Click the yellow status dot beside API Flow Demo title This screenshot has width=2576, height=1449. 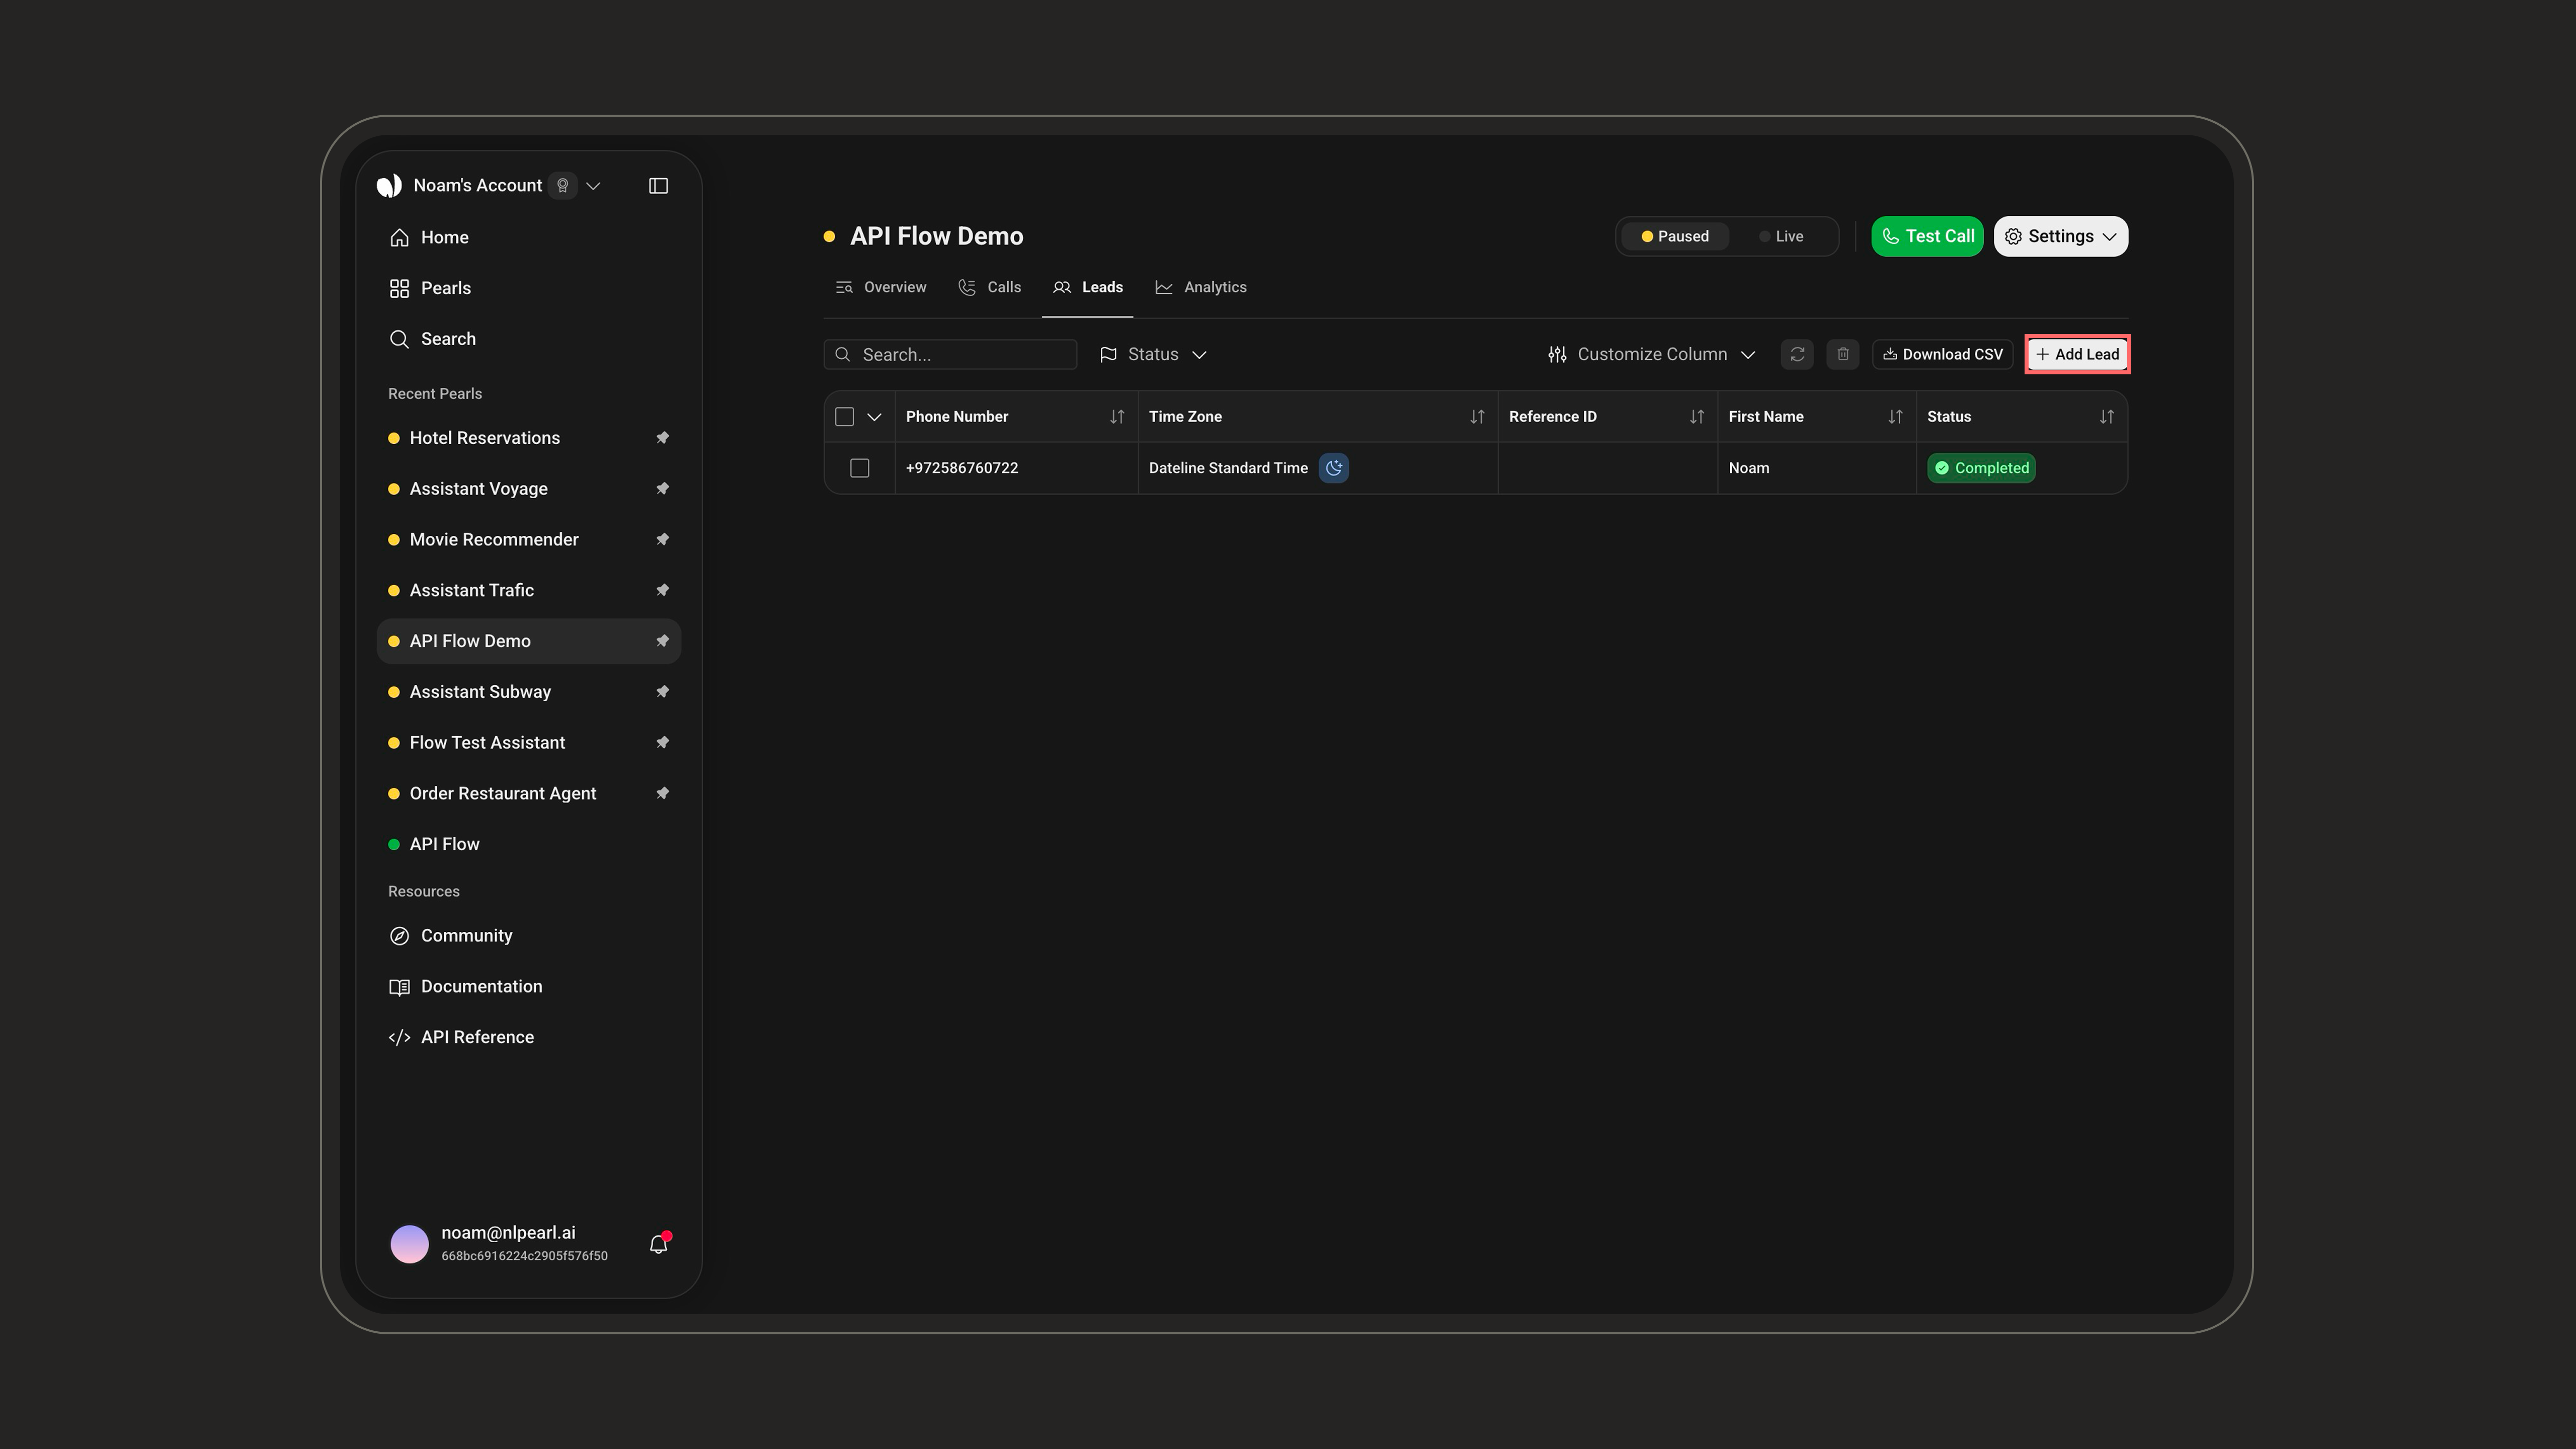click(829, 237)
